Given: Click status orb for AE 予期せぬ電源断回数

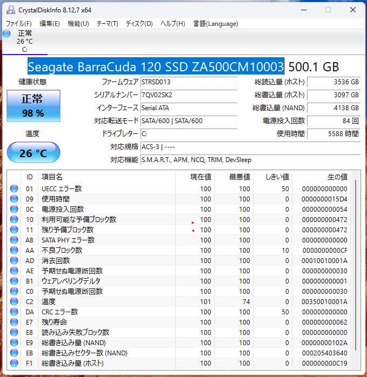Looking at the screenshot, I should 14,271.
